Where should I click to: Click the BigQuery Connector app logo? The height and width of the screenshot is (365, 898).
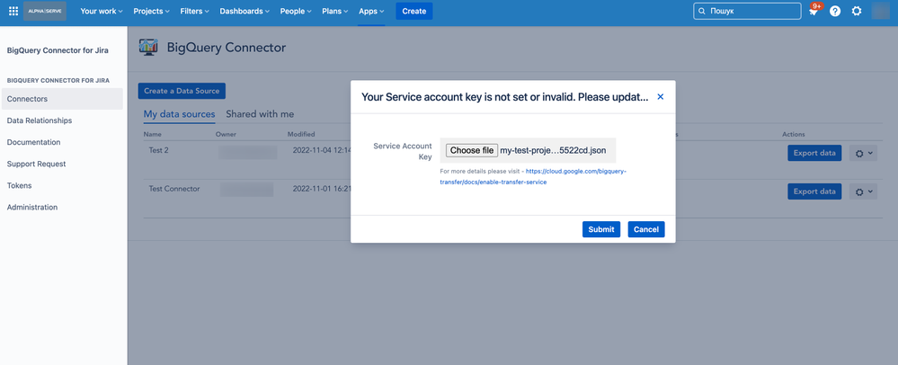pyautogui.click(x=148, y=48)
